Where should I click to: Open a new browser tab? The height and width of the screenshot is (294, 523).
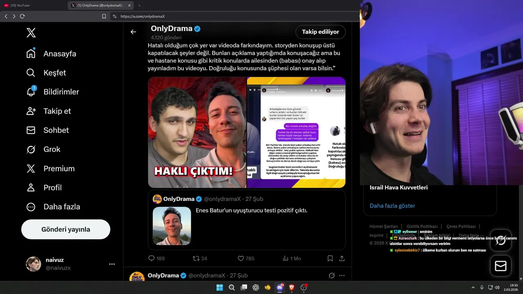(139, 5)
